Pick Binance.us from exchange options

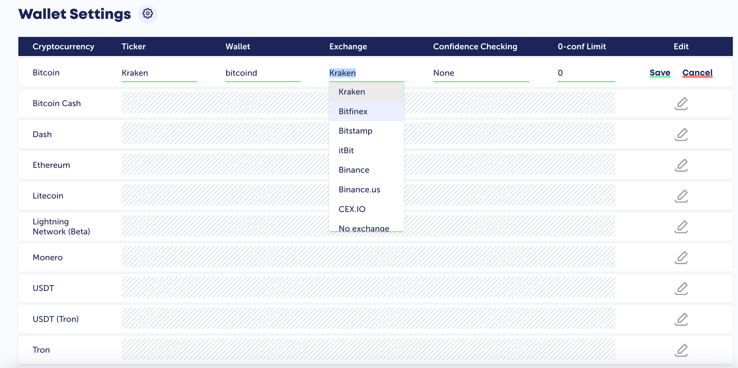(359, 189)
